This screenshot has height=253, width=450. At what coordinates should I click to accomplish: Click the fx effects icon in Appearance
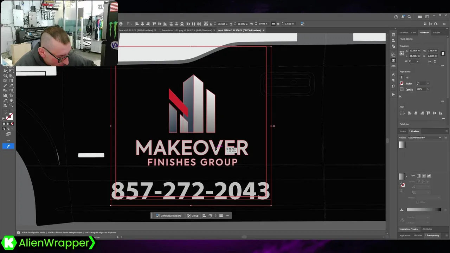tap(400, 96)
